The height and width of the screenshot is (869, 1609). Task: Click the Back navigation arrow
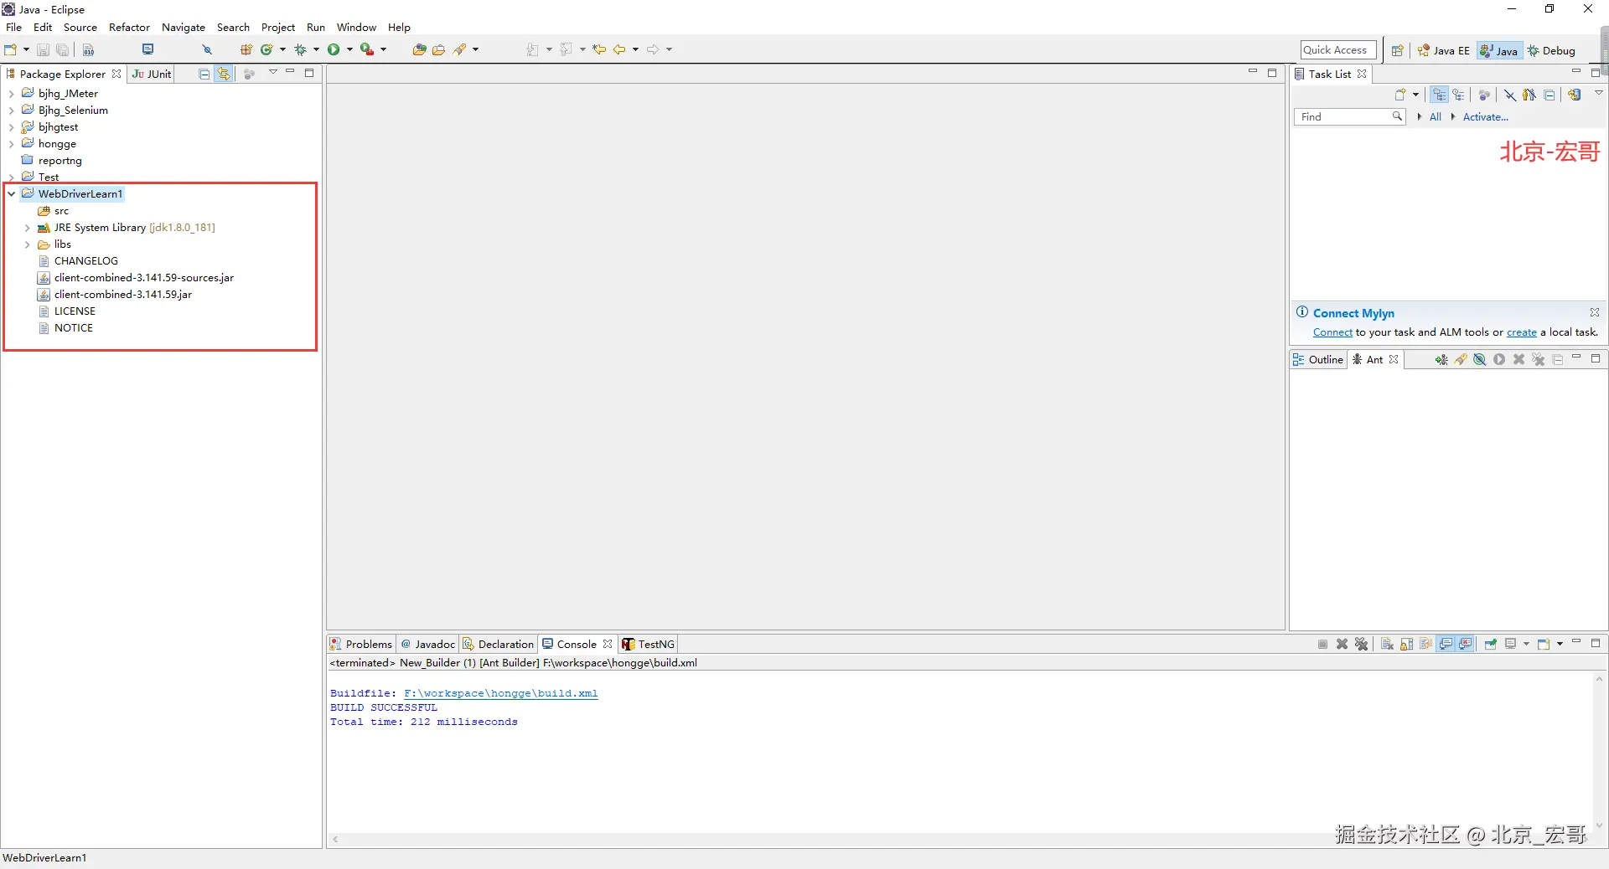(x=619, y=49)
